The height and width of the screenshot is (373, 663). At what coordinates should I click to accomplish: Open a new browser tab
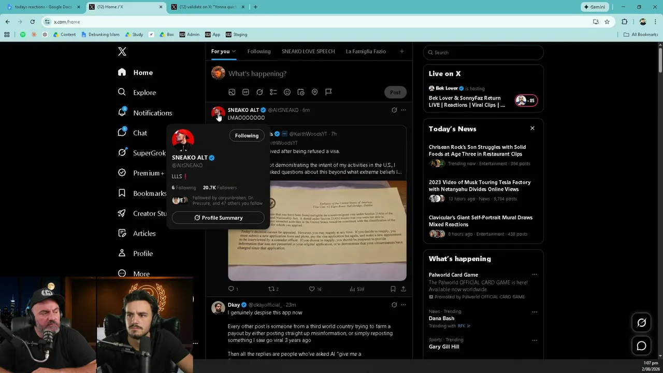[255, 7]
